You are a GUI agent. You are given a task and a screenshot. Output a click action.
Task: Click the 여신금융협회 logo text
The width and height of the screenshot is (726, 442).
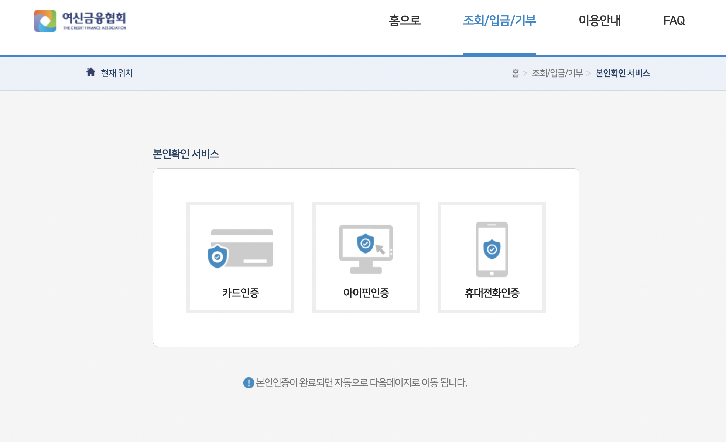pyautogui.click(x=94, y=18)
